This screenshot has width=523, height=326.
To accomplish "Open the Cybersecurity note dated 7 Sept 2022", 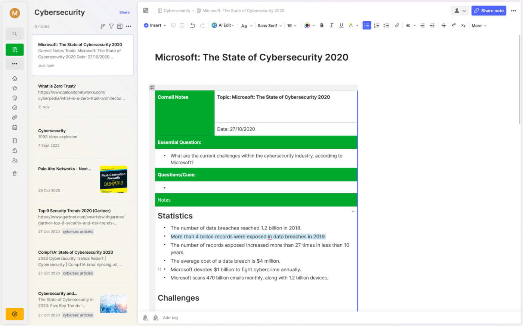I will [83, 138].
